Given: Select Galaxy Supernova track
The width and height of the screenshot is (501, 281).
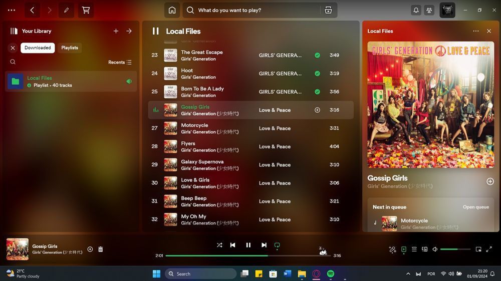Looking at the screenshot, I should [250, 164].
